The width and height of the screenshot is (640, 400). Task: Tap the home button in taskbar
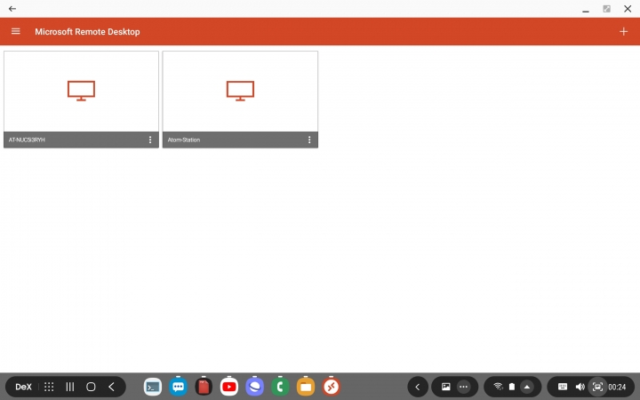coord(91,387)
